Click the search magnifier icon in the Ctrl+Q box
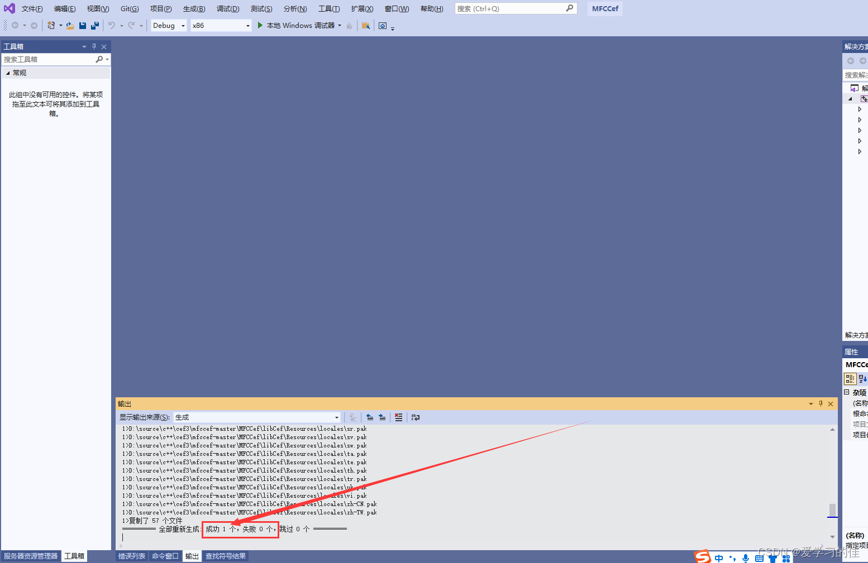 point(569,8)
